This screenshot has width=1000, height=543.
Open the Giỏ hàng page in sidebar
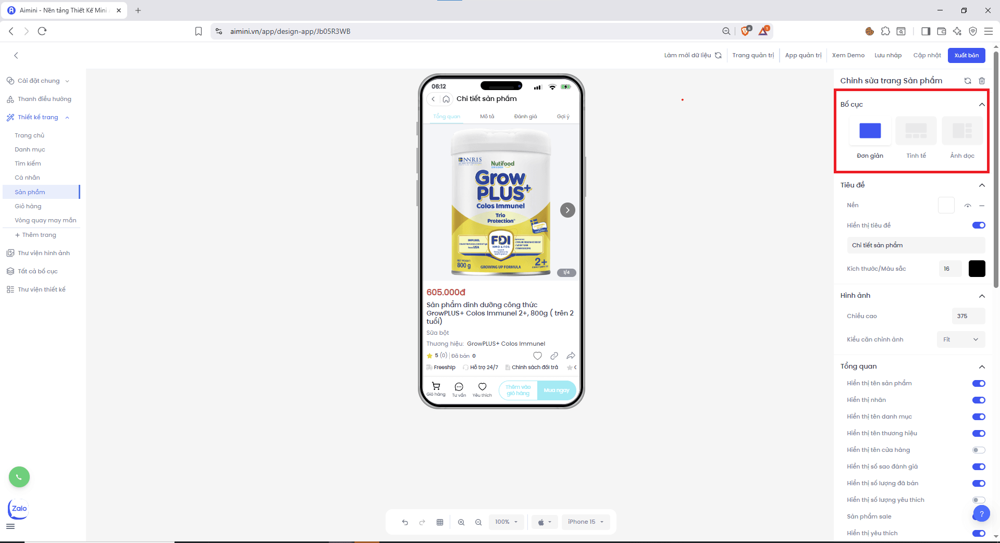28,206
